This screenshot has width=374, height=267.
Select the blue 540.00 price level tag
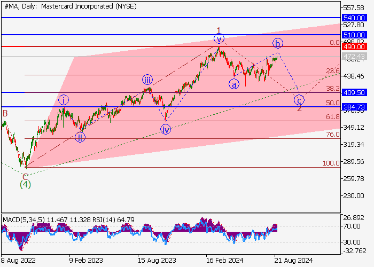tap(354, 18)
